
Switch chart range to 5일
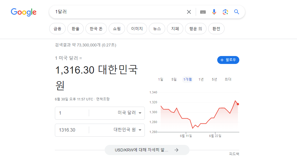point(174,79)
